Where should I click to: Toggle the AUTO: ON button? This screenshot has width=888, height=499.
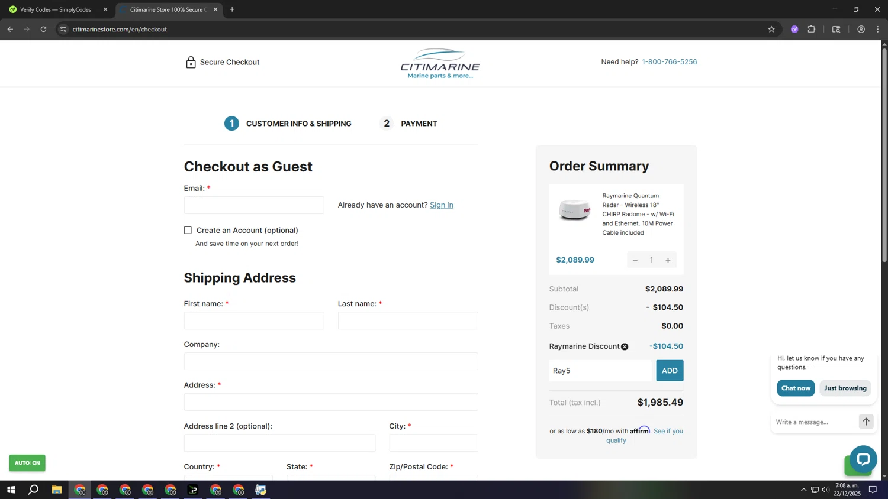(27, 463)
